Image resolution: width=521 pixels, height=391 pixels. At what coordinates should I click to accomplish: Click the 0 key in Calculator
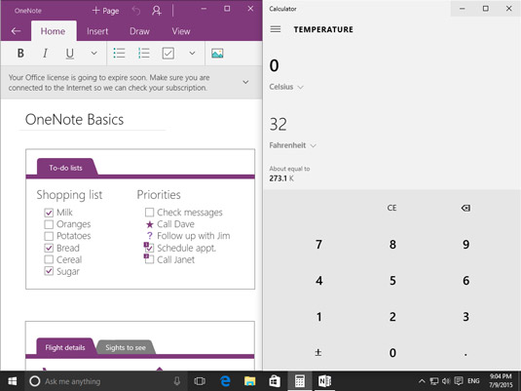[392, 352]
